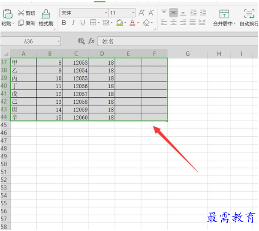Image resolution: width=259 pixels, height=231 pixels.
Task: Click cell containing 12057
Action: click(76, 94)
